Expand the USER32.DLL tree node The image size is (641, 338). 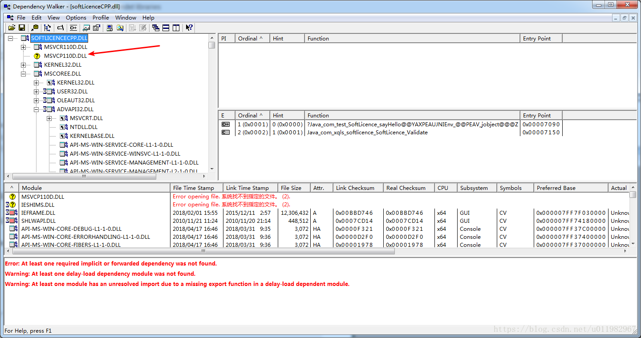(x=36, y=92)
